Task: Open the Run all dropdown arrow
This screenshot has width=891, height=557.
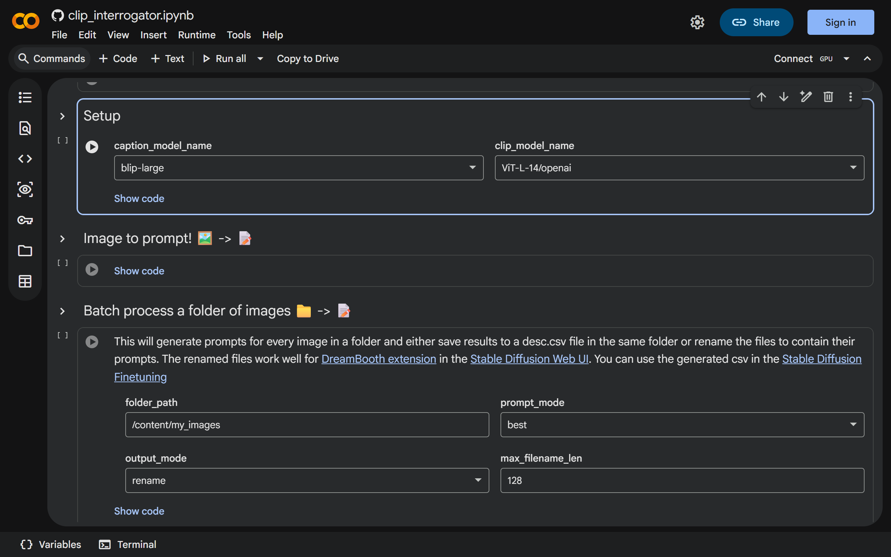Action: tap(260, 58)
